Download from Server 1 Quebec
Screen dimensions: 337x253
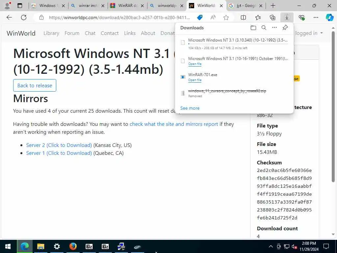click(59, 153)
